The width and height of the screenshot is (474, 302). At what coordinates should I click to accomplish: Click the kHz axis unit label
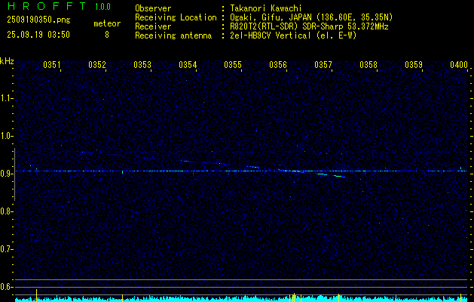pos(7,60)
